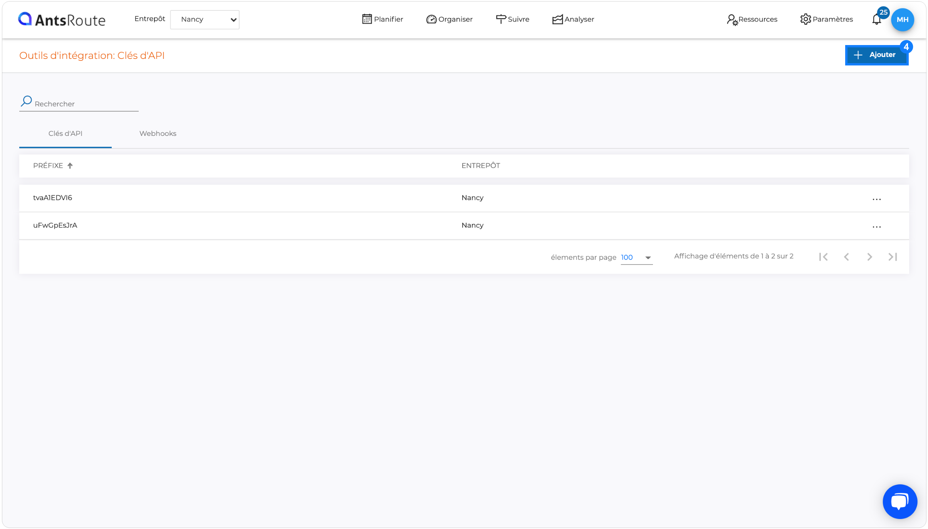
Task: Click the Outils d'intégration: Clés d'API title
Action: coord(92,55)
